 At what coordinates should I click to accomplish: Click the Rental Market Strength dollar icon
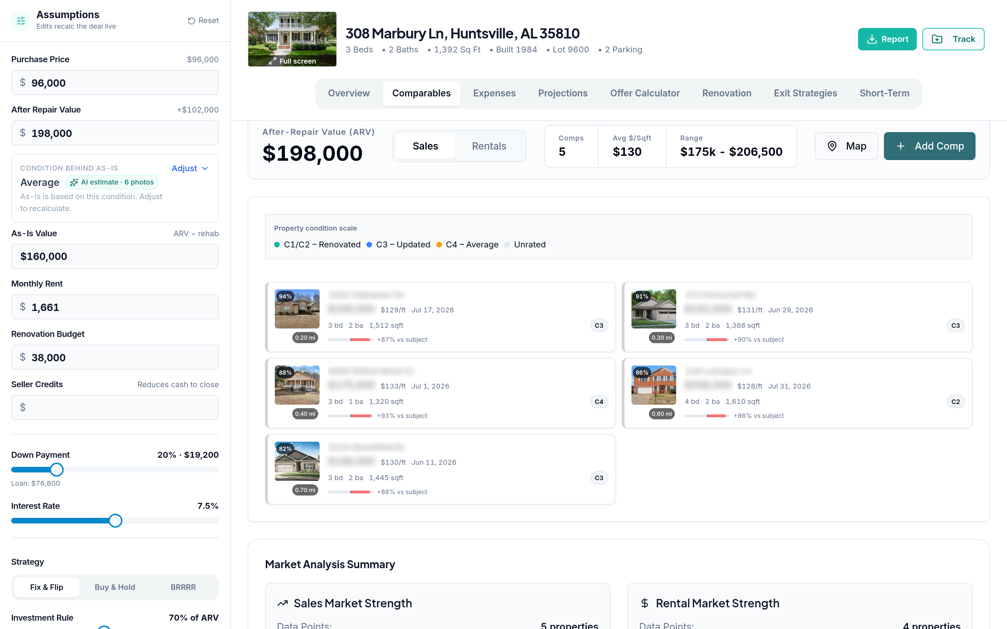(x=644, y=603)
